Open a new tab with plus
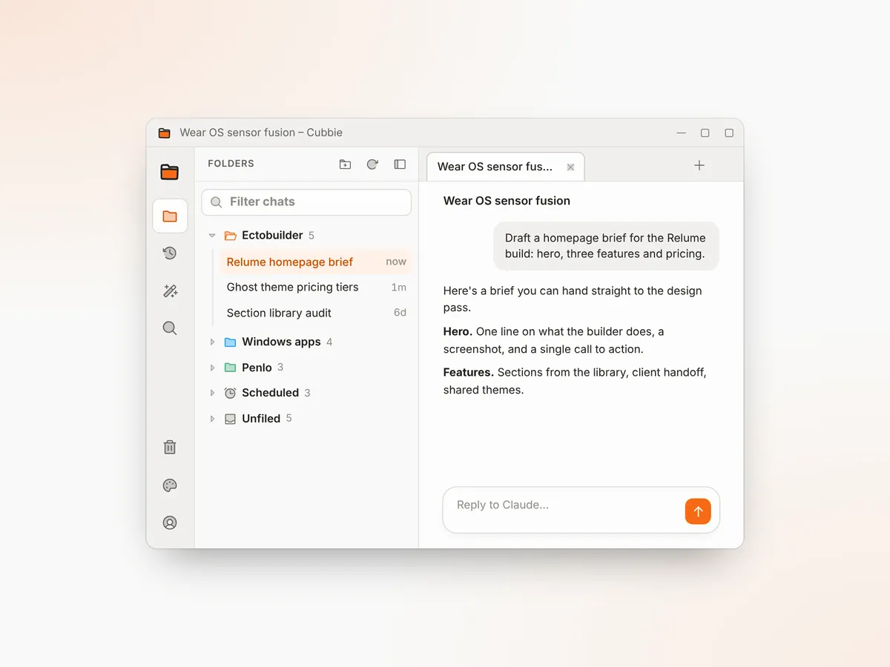The height and width of the screenshot is (667, 890). click(699, 165)
